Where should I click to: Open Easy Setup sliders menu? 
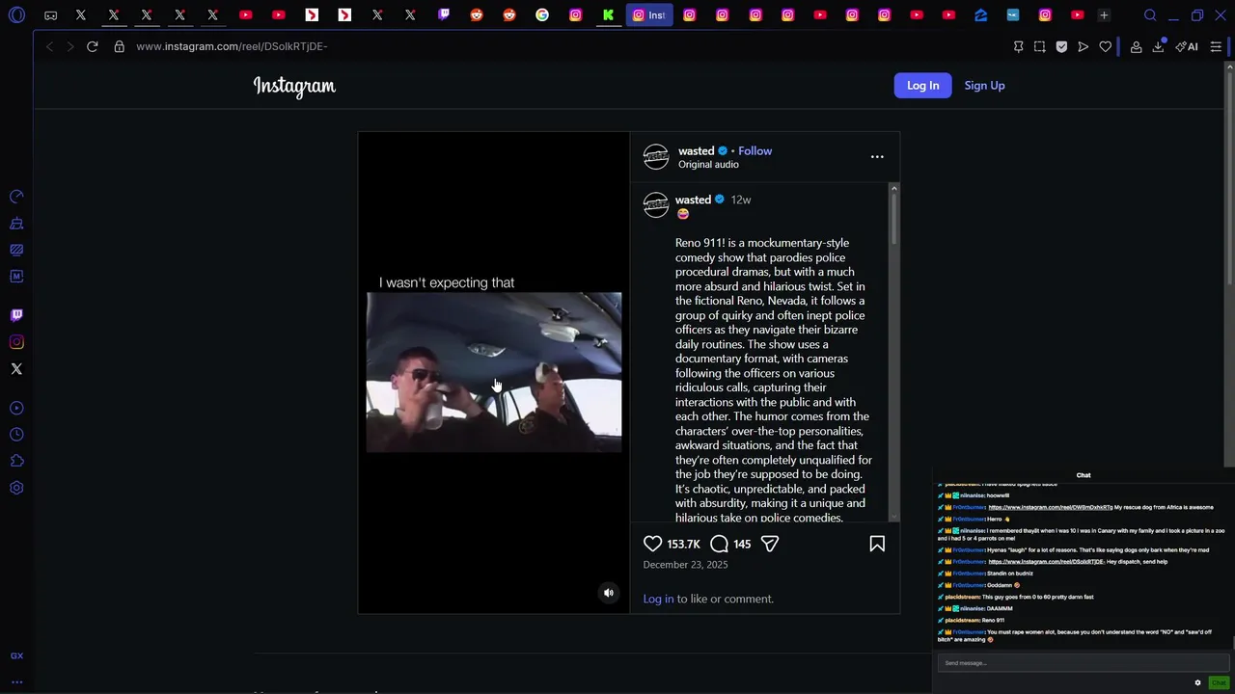click(x=1216, y=46)
